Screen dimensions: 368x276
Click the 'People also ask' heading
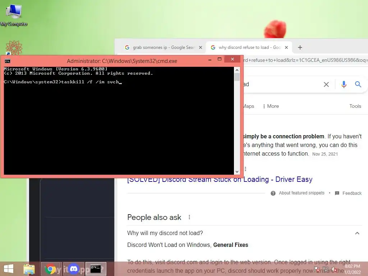click(x=154, y=217)
